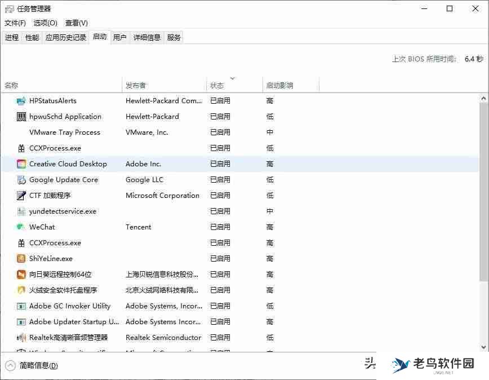This screenshot has width=489, height=380.
Task: Click the hpwuSchd Application icon
Action: [x=21, y=117]
